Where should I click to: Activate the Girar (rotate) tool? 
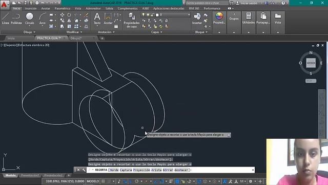69,15
